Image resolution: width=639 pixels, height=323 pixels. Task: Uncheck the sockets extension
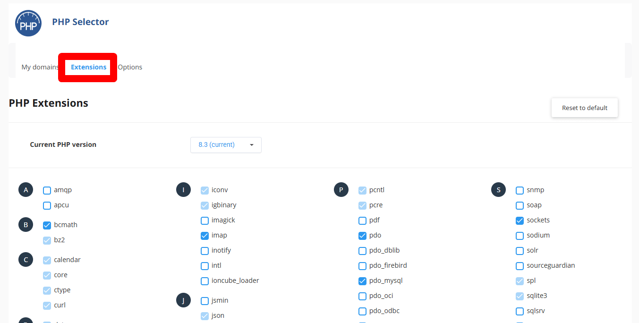(x=520, y=221)
